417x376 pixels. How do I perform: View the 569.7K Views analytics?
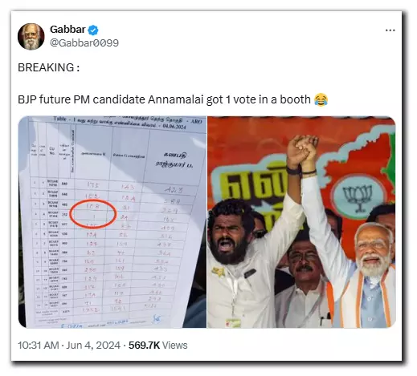157,346
